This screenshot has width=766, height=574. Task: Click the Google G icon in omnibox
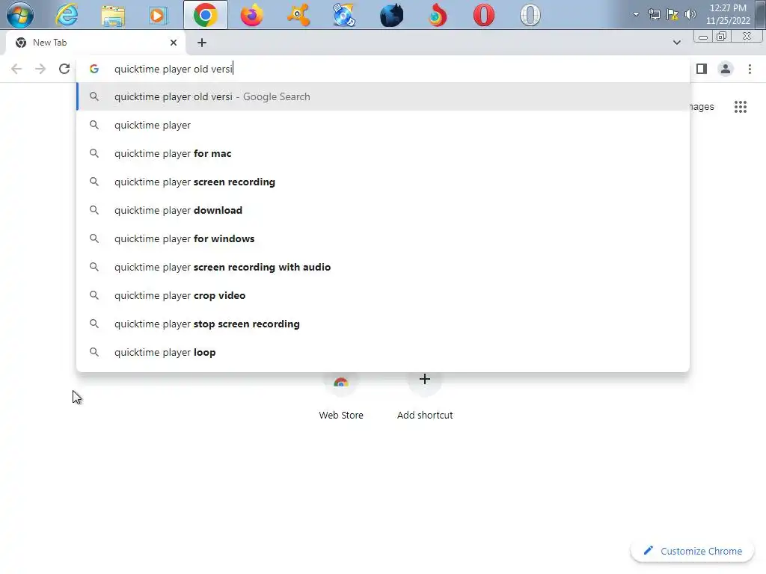(x=94, y=69)
